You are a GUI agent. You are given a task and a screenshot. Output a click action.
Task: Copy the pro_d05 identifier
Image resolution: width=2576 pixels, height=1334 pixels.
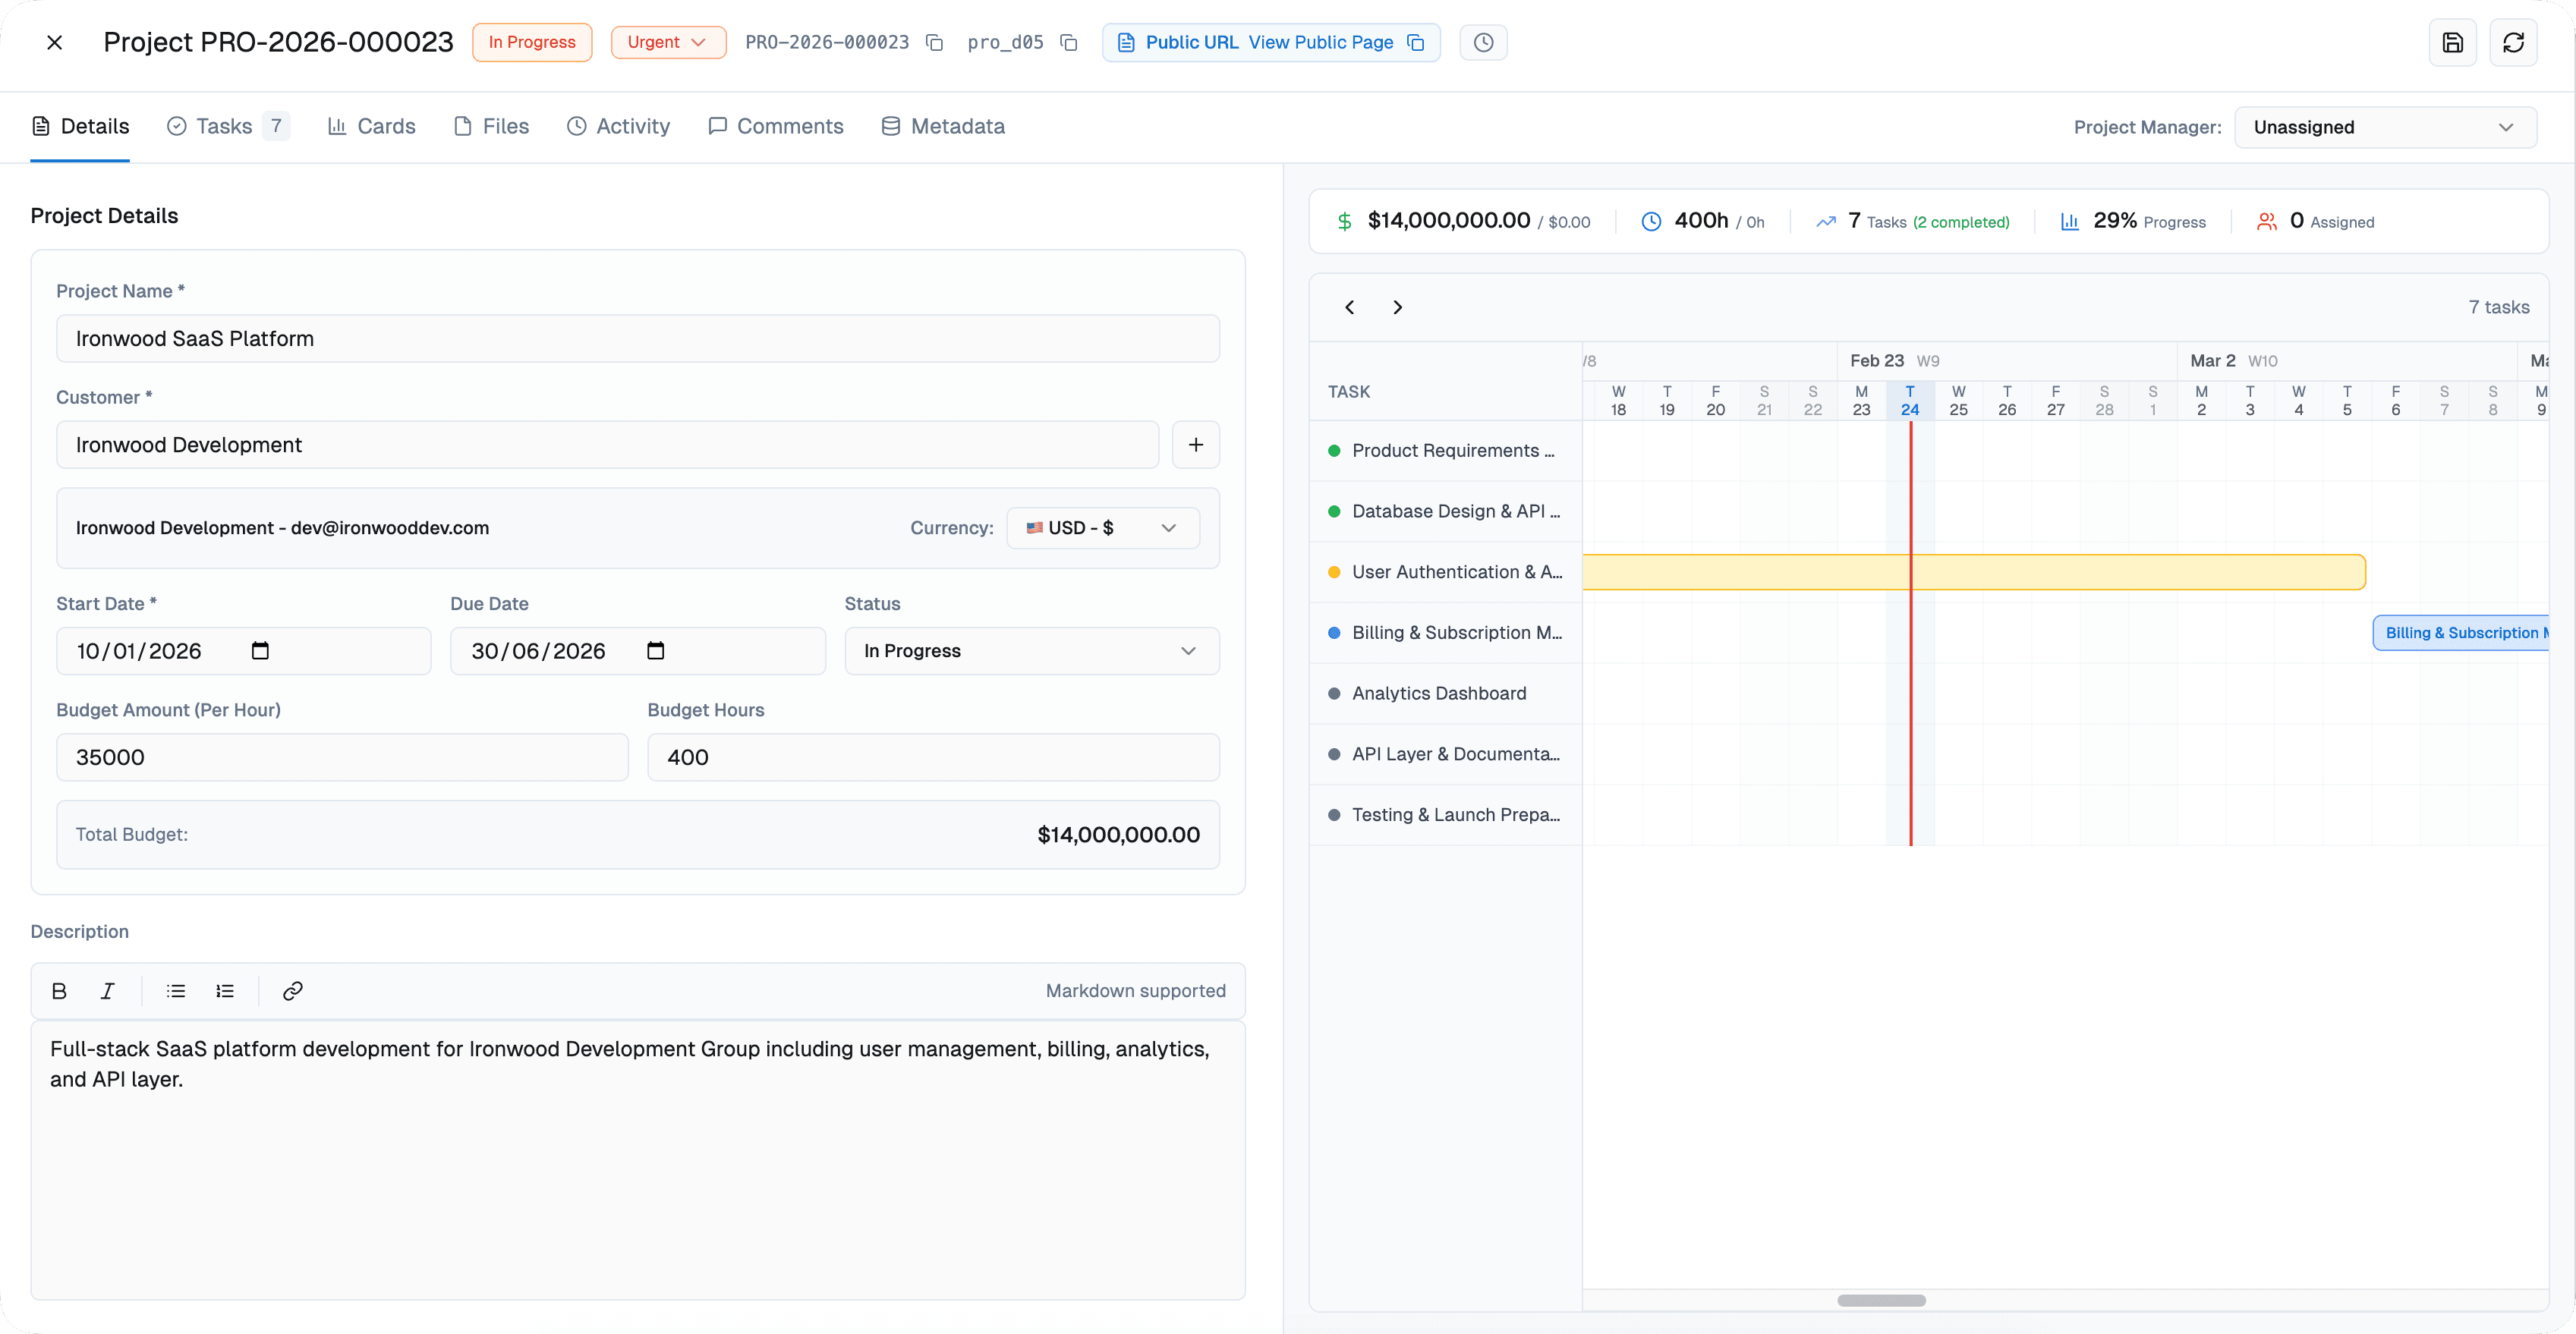[1069, 43]
